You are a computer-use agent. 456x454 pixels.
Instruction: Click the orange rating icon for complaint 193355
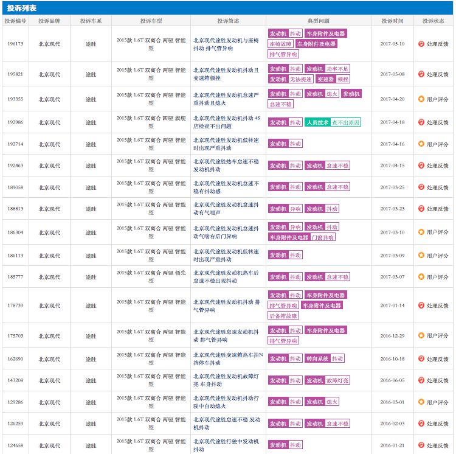coord(421,99)
